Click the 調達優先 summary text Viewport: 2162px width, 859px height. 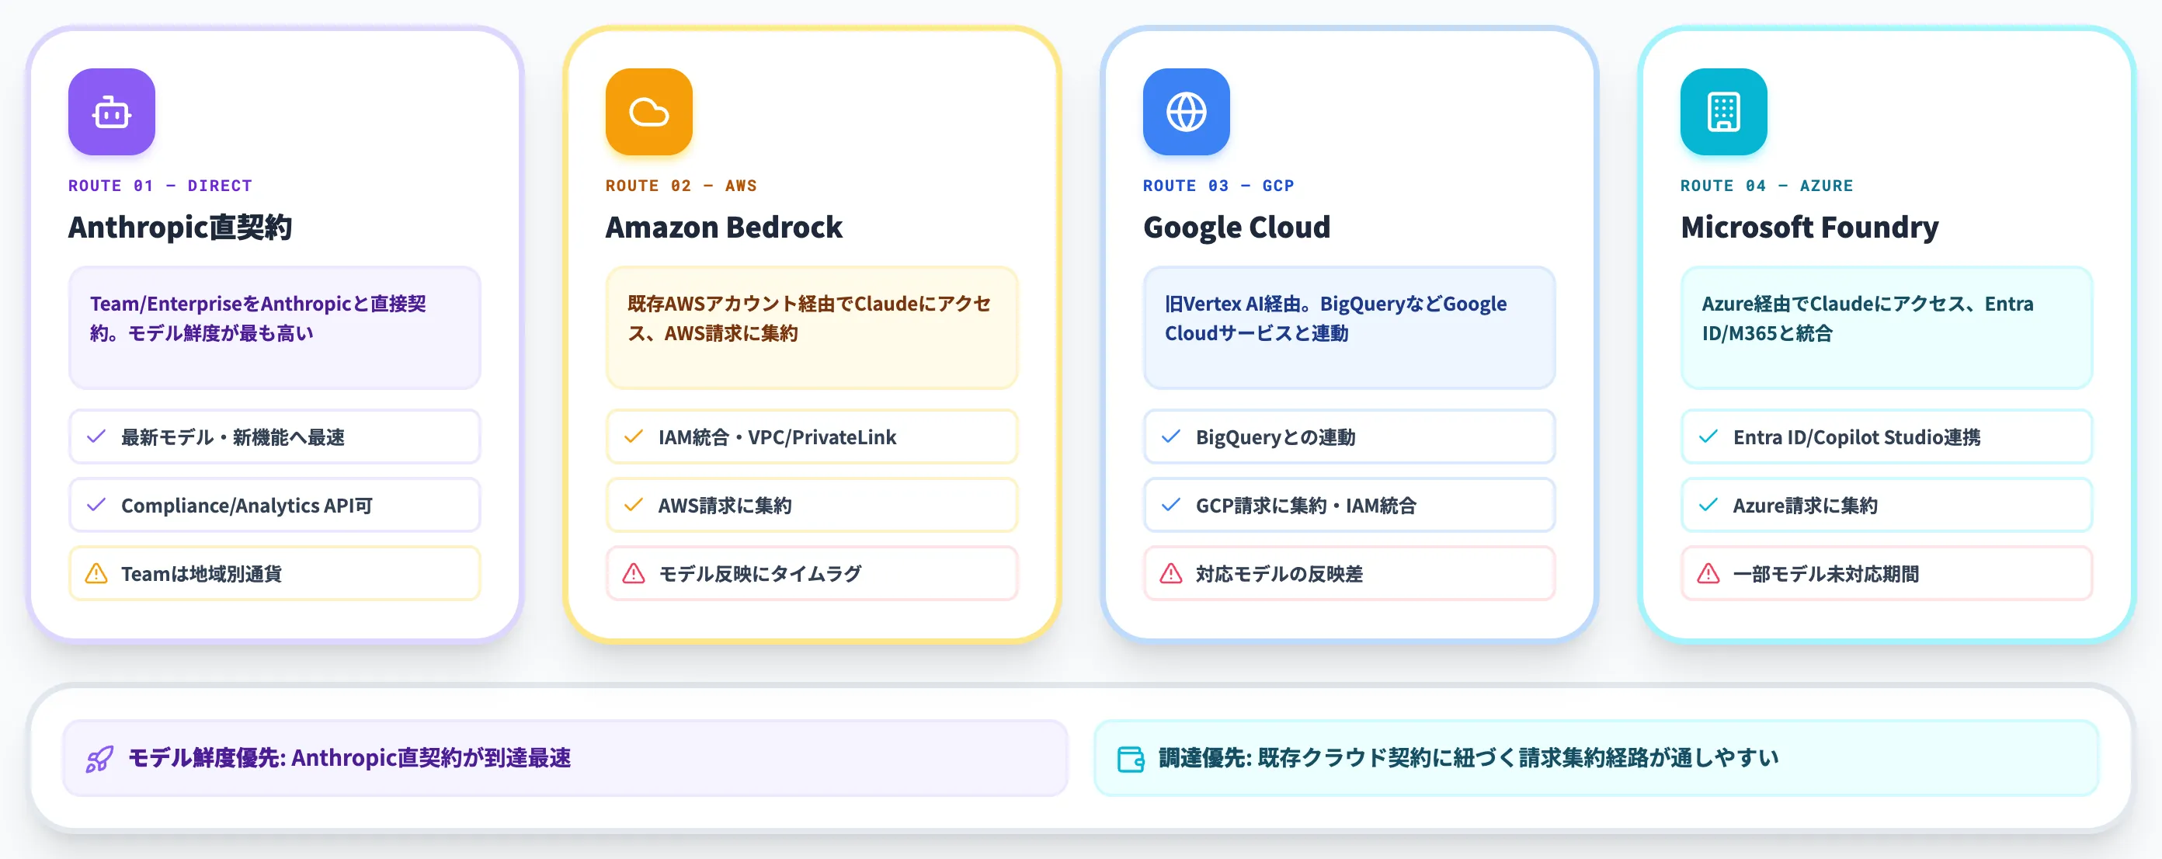point(1469,758)
